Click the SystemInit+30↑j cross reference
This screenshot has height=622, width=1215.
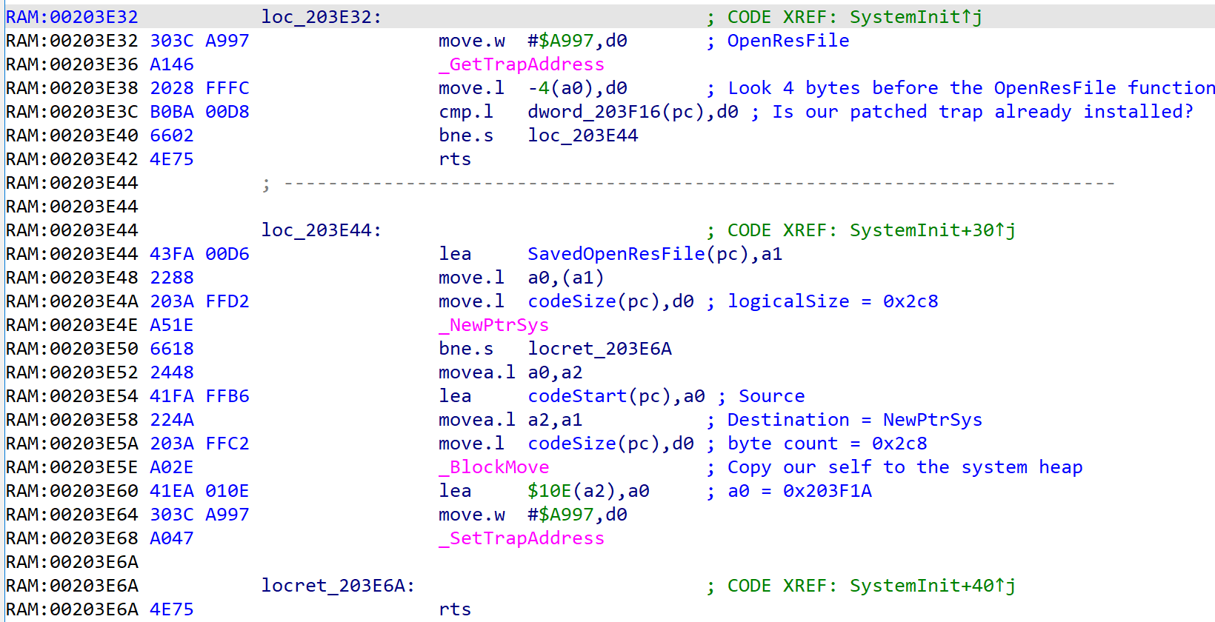[933, 230]
